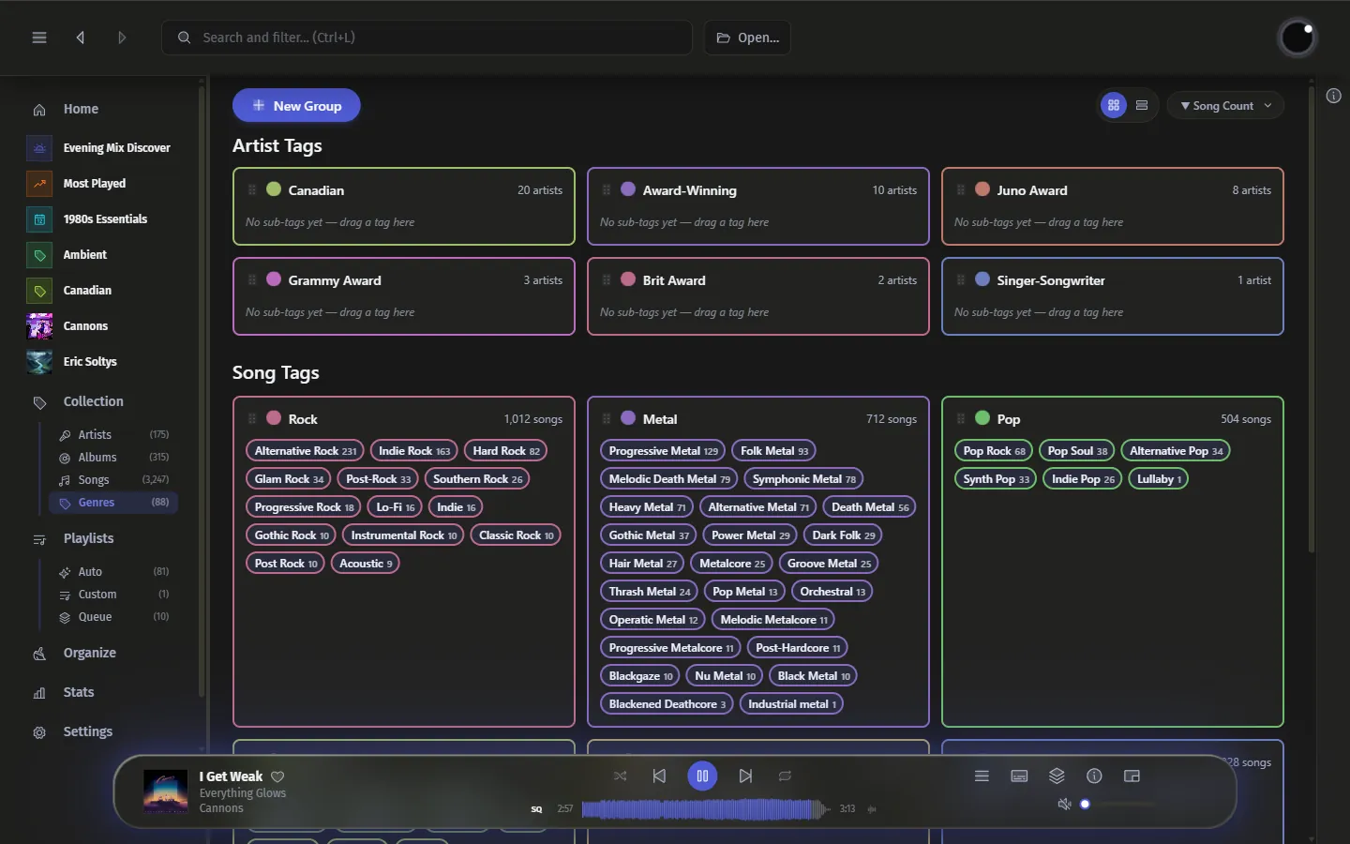Switch to grid view layout
This screenshot has height=844, width=1350.
pos(1114,105)
